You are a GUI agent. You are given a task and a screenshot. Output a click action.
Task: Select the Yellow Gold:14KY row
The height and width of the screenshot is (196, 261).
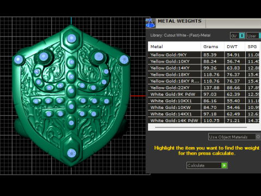[x=204, y=68]
